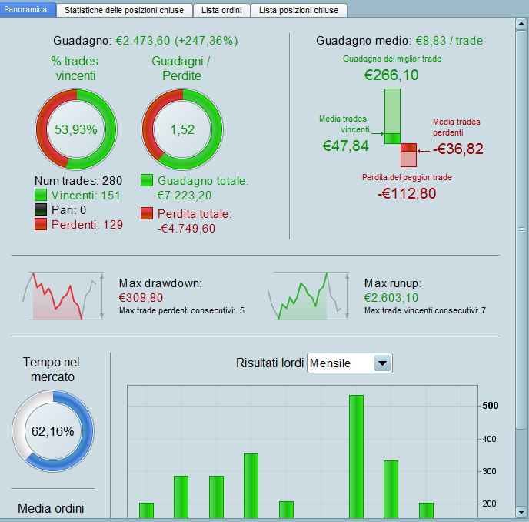Screen dimensions: 529x522
Task: Open Statistiche delle posizioni chiuse tab
Action: pyautogui.click(x=124, y=10)
